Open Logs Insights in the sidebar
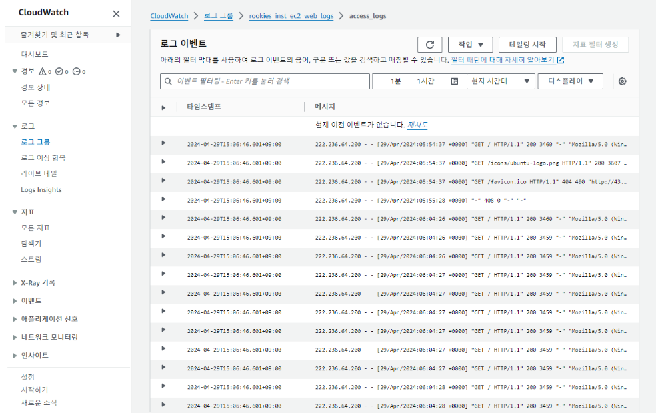 click(x=41, y=189)
